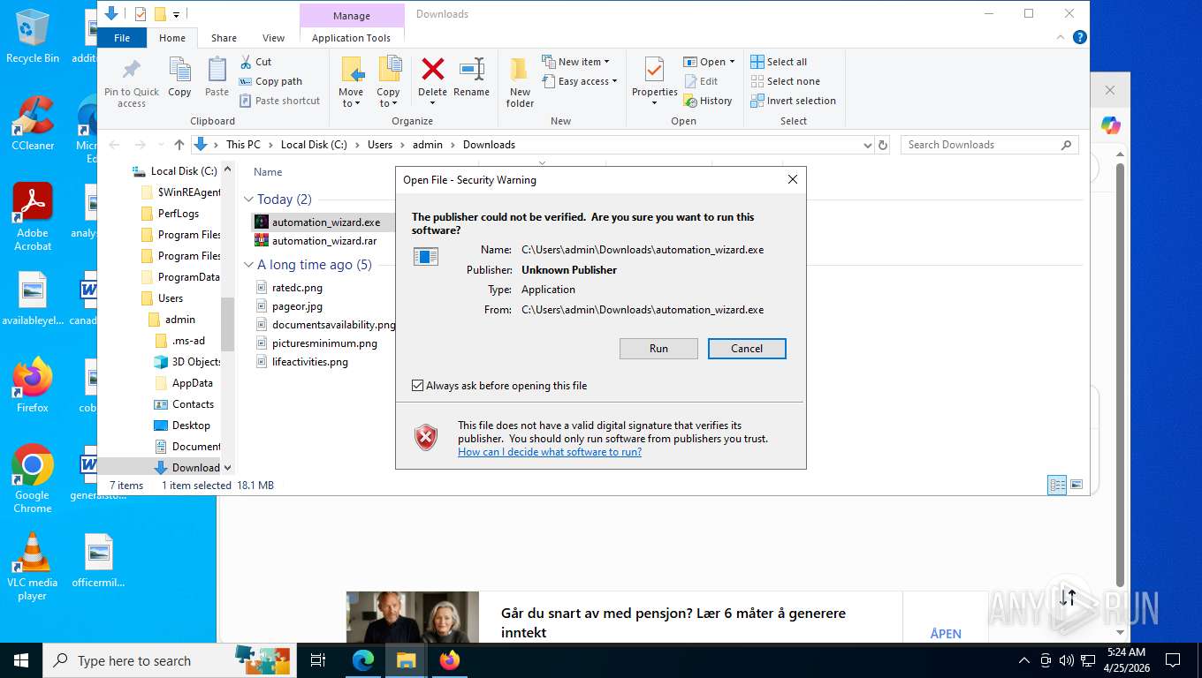Switch to the Share ribbon tab

point(224,38)
